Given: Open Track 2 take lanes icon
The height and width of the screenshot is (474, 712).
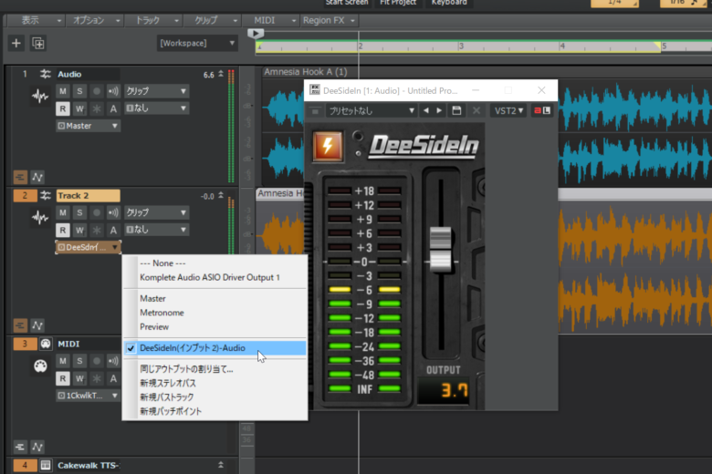Looking at the screenshot, I should (x=20, y=325).
